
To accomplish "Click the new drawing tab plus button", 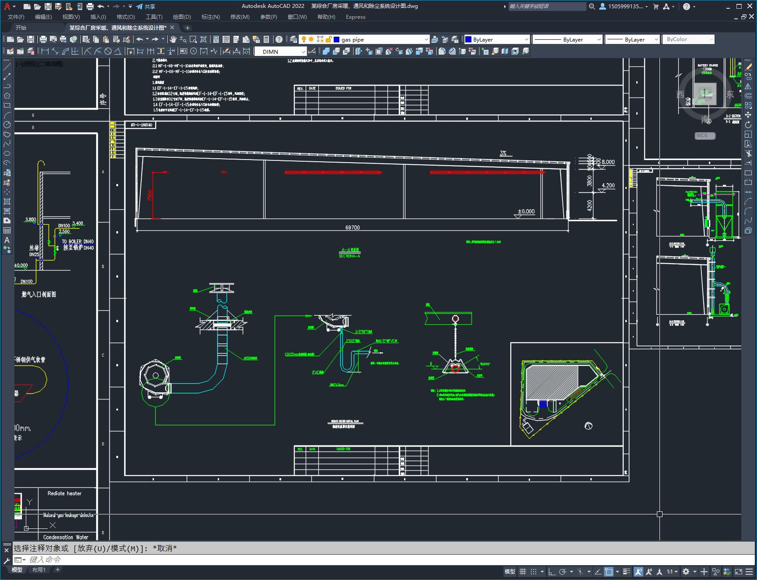I will coord(188,28).
